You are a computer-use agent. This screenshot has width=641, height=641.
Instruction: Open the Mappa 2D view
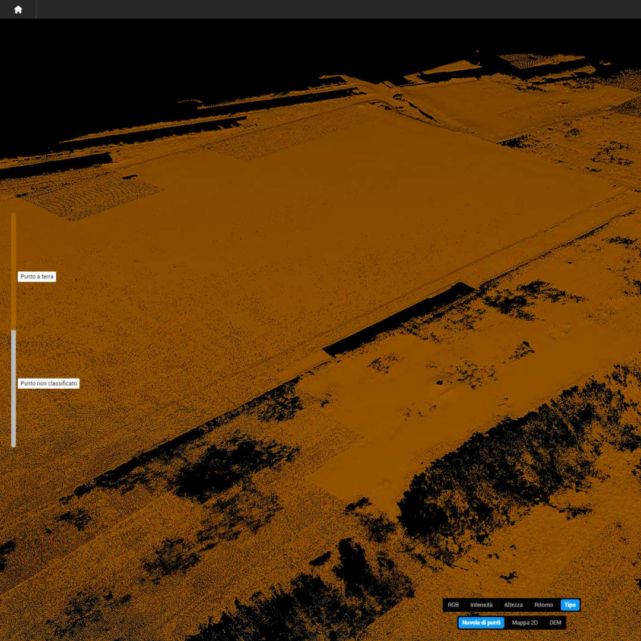point(525,623)
